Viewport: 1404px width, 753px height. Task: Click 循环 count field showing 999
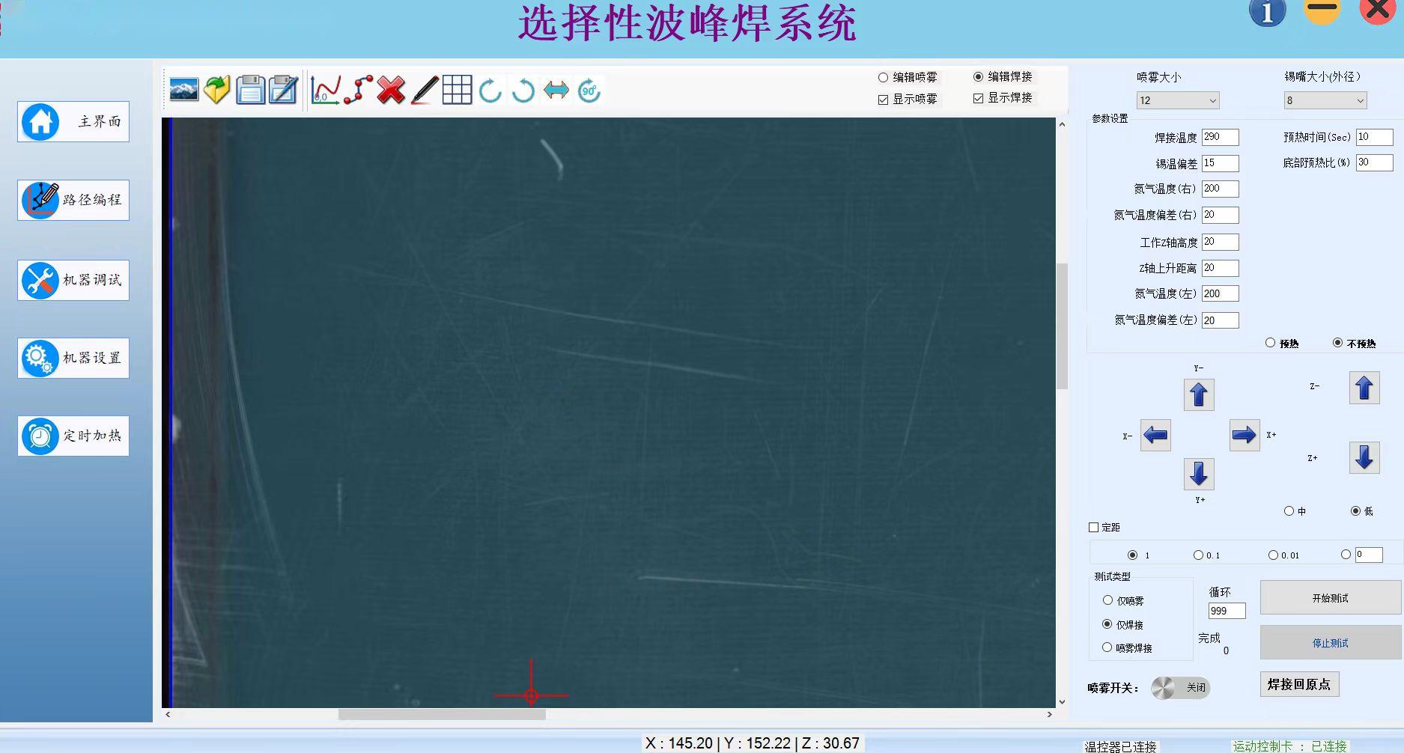[1227, 611]
